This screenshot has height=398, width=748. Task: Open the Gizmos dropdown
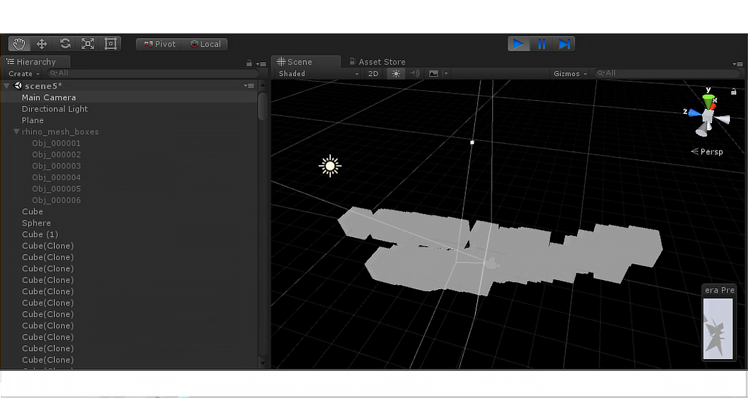pyautogui.click(x=570, y=74)
